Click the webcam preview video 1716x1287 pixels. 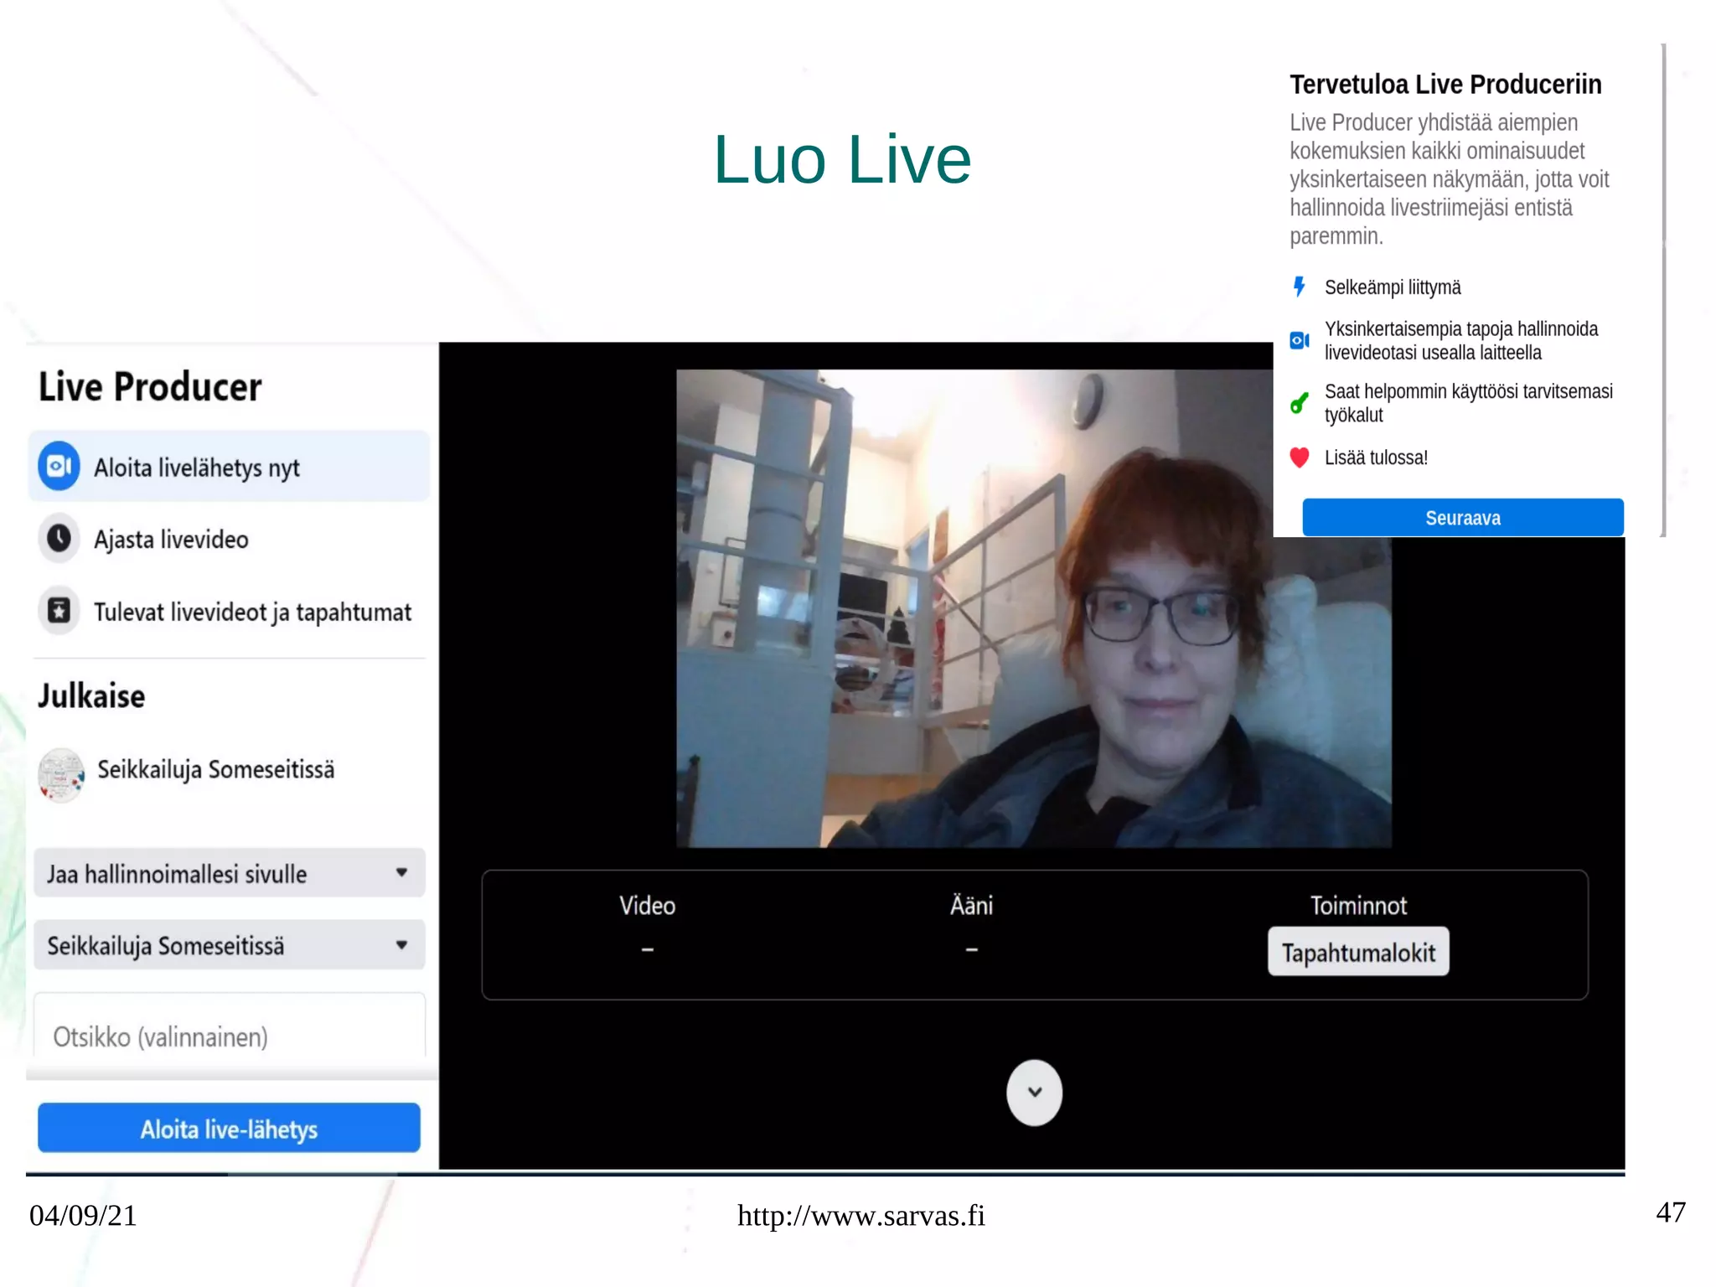click(1034, 609)
